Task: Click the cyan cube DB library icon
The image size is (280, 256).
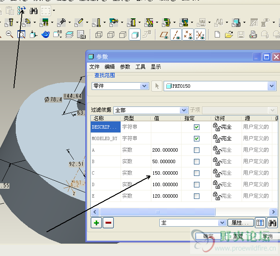Action: click(236, 23)
